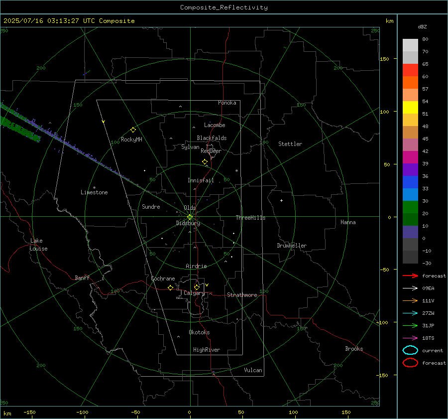Click the Stettler label

[x=290, y=144]
